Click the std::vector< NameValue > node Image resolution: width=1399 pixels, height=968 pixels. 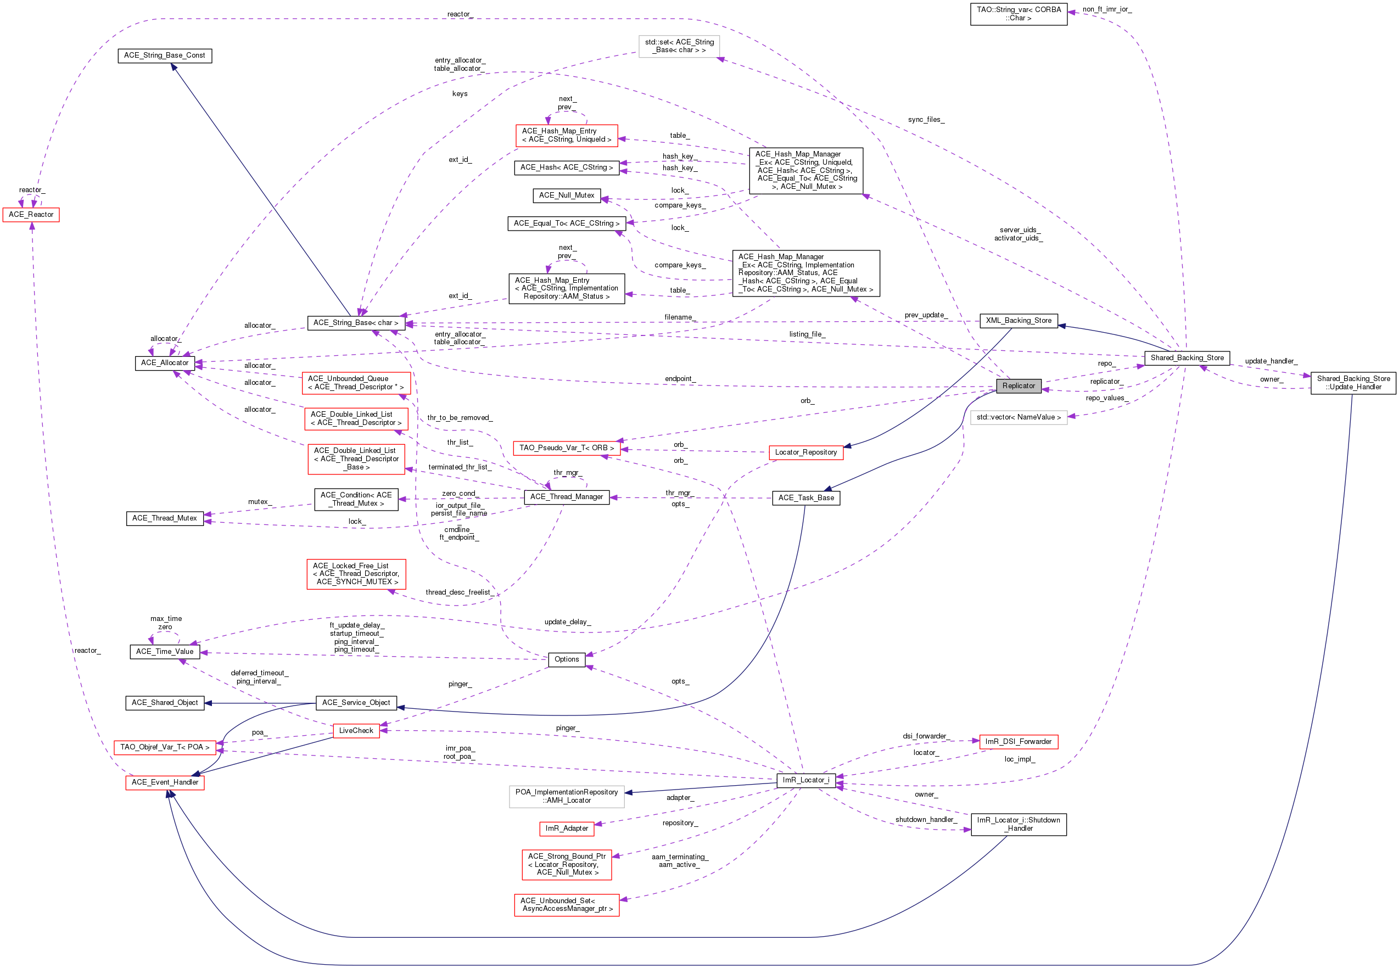pos(1018,417)
